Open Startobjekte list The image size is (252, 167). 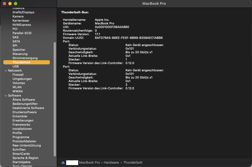[x=21, y=162]
